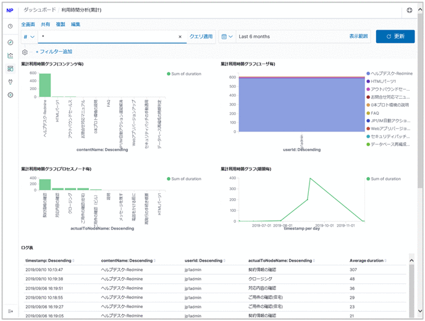Click 編集 menu item

(x=75, y=24)
